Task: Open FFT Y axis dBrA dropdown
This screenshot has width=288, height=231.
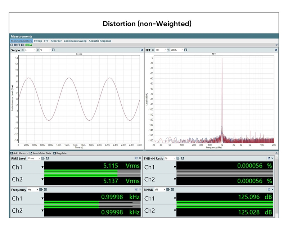Action: pos(177,50)
